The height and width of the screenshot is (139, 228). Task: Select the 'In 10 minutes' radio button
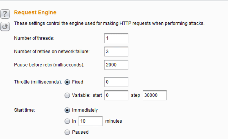point(67,121)
